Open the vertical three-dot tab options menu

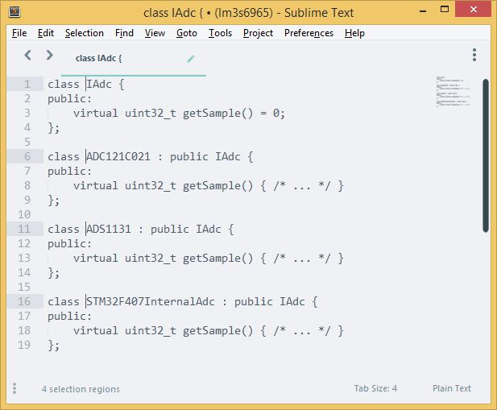[474, 55]
